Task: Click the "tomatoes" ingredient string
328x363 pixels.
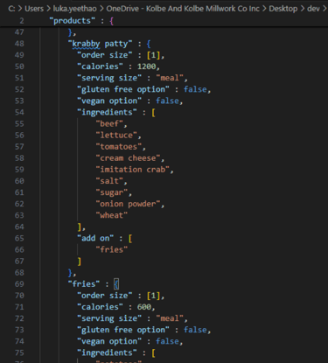Action: point(119,146)
